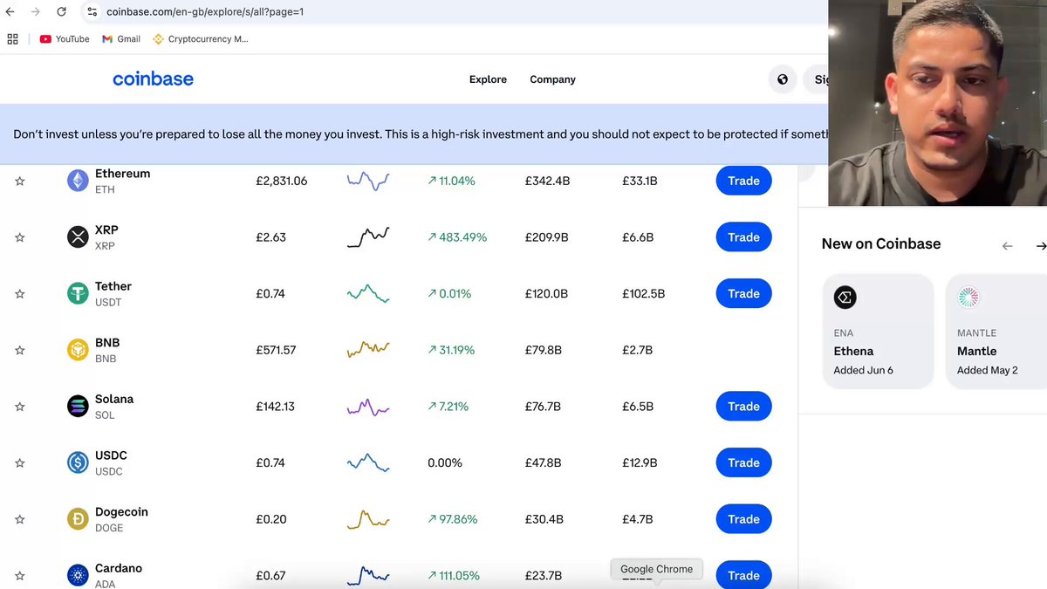Open the BNB price chart sparkline

point(368,350)
